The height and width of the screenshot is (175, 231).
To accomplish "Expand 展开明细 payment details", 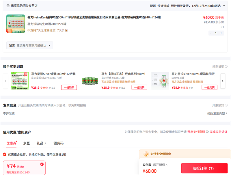I will point(160,165).
